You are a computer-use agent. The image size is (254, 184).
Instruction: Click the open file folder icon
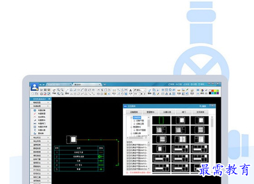click(x=42, y=90)
